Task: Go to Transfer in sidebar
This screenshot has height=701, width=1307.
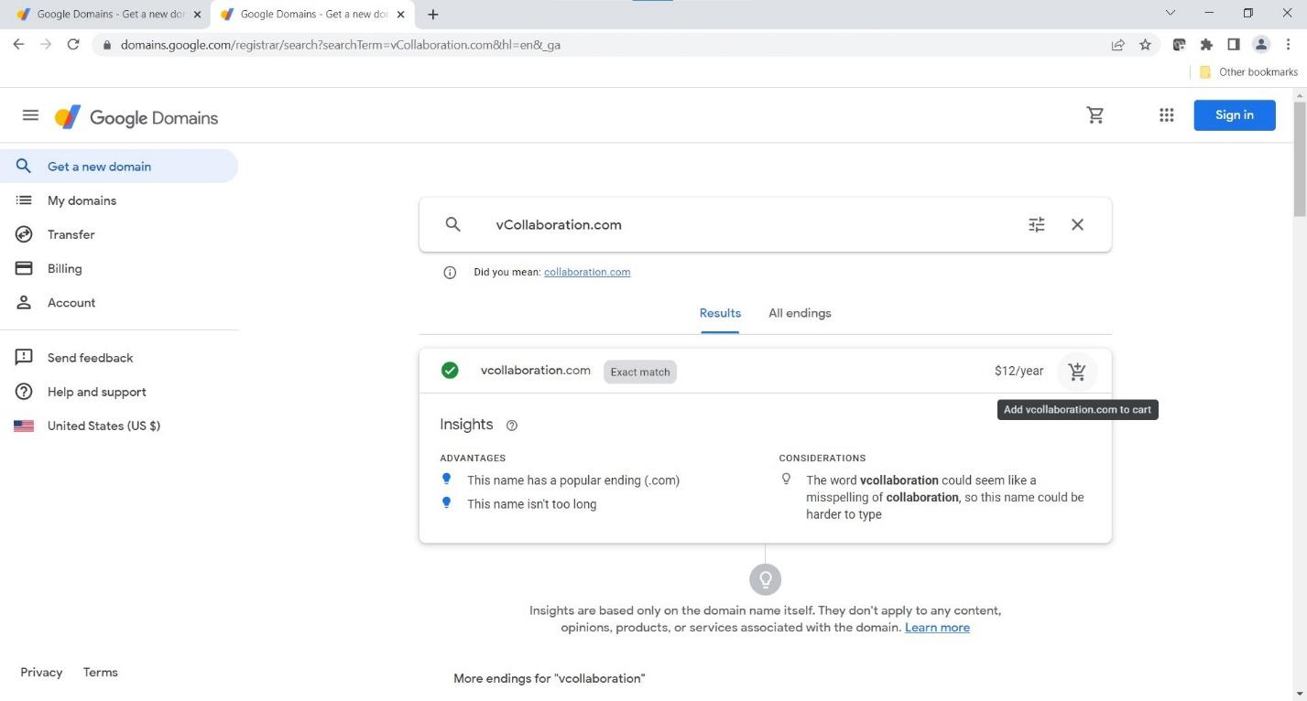Action: (119, 234)
